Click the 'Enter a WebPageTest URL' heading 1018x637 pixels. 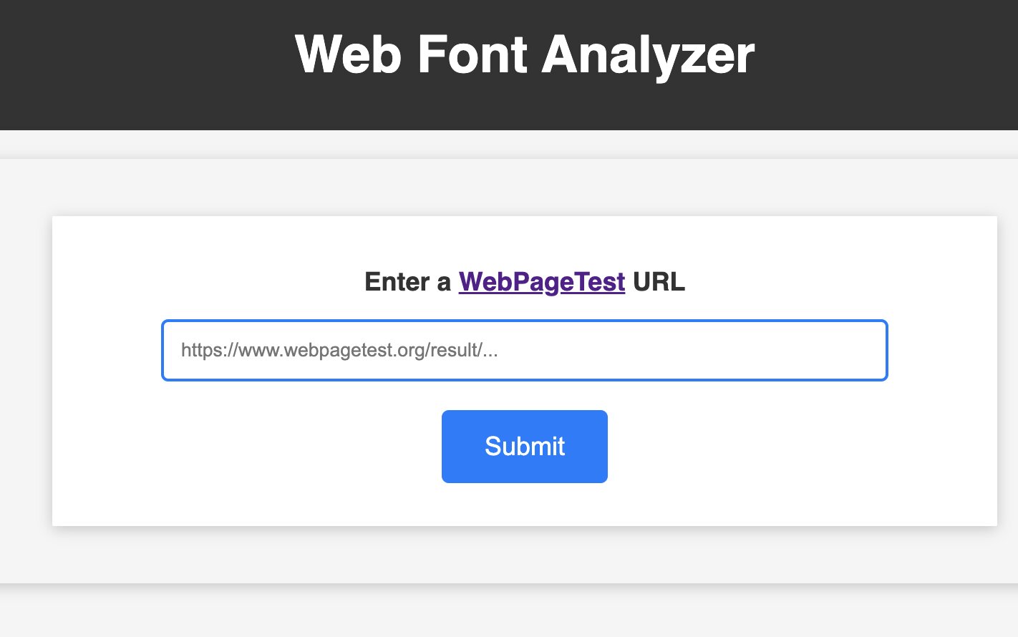(x=525, y=282)
